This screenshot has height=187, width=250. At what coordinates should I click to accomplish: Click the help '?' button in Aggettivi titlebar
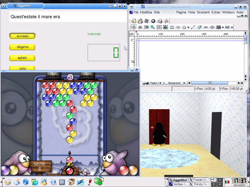pyautogui.click(x=111, y=6)
